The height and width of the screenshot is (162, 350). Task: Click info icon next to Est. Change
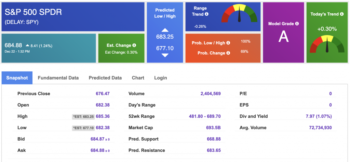pos(134,45)
